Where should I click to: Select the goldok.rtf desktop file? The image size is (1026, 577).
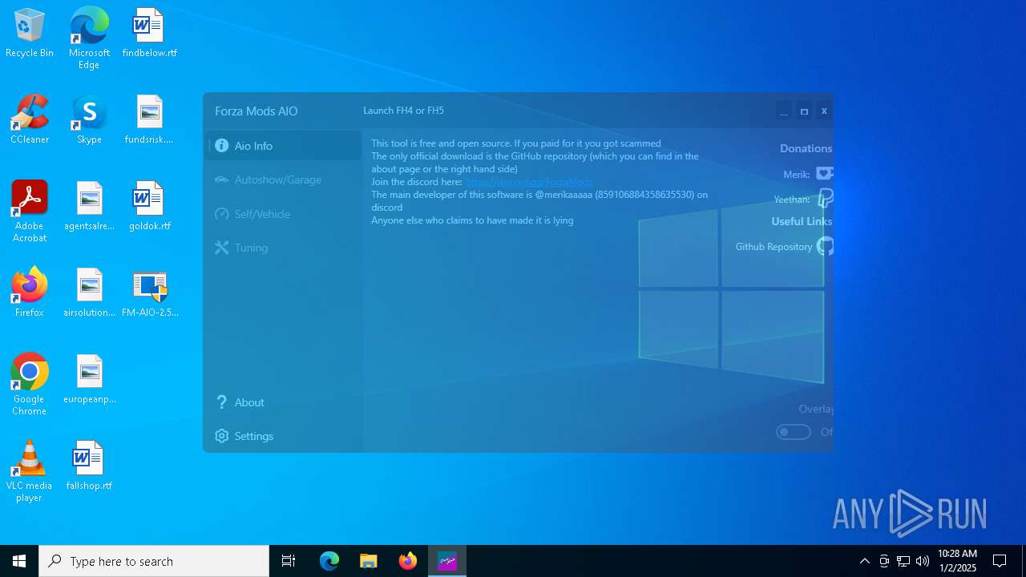tap(149, 207)
